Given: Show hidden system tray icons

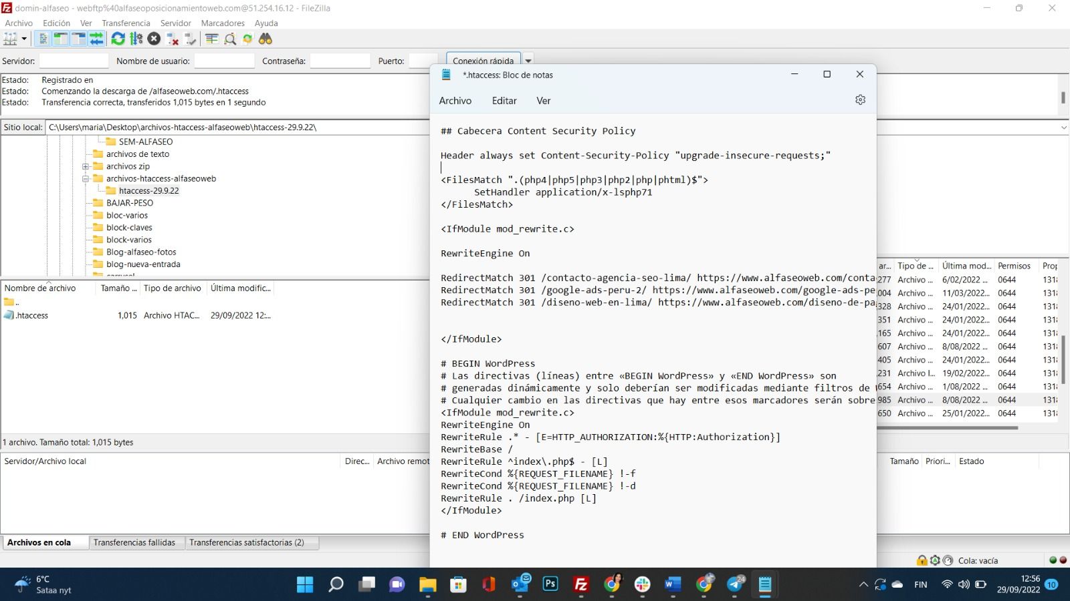Looking at the screenshot, I should pyautogui.click(x=863, y=584).
